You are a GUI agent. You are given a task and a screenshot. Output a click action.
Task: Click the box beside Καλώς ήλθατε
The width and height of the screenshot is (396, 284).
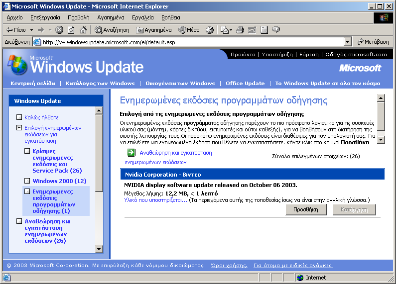19,117
